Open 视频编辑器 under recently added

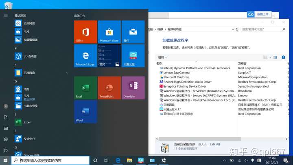coord(42,40)
